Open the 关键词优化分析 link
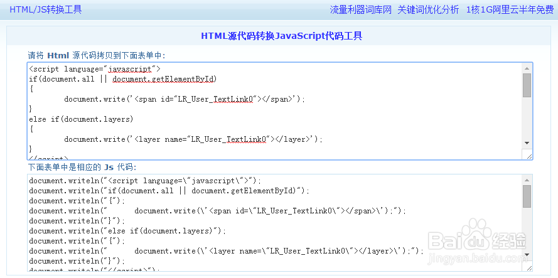Screen dimensions: 558x278 (x=428, y=10)
